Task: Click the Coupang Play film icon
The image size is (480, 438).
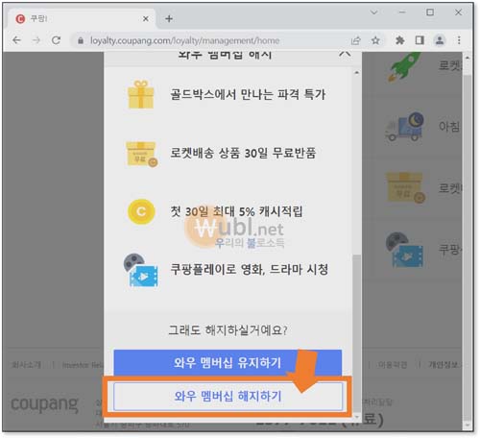Action: click(141, 270)
